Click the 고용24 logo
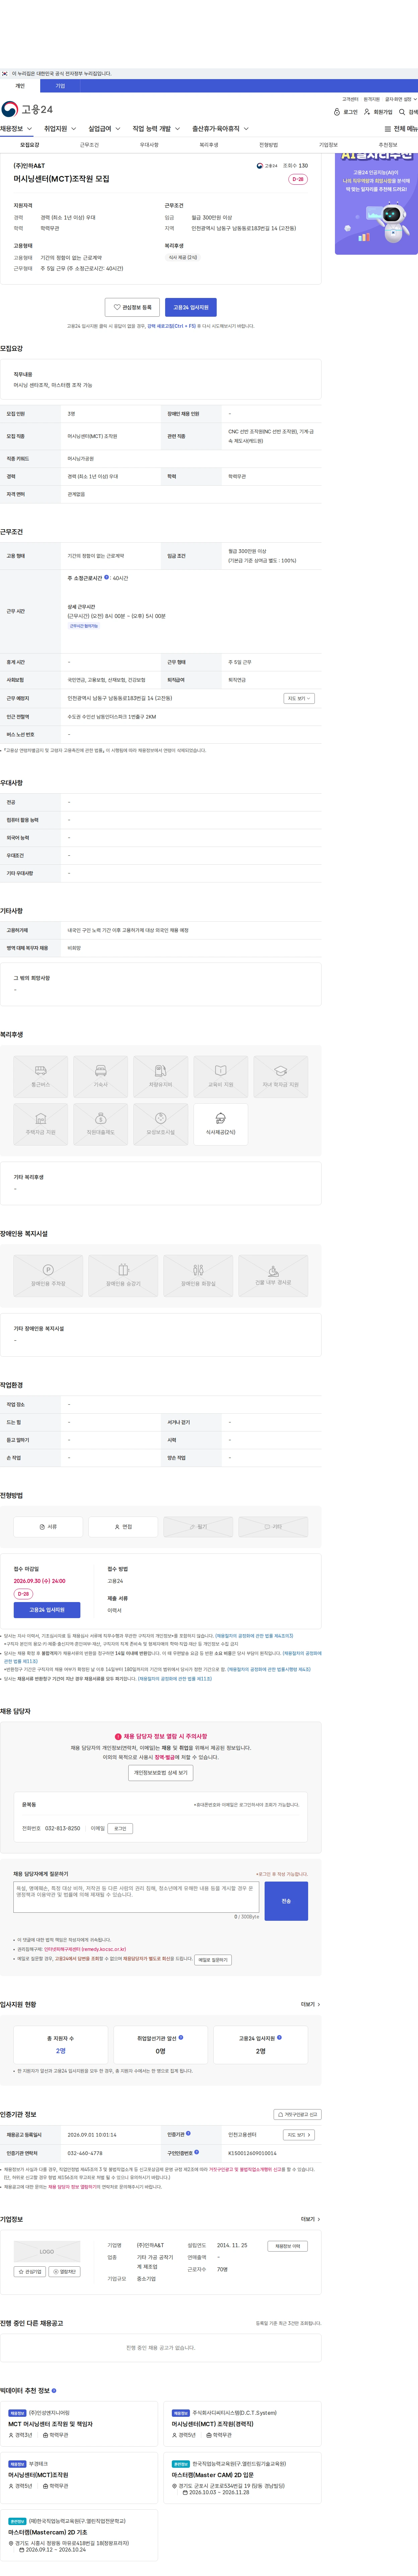 point(27,109)
